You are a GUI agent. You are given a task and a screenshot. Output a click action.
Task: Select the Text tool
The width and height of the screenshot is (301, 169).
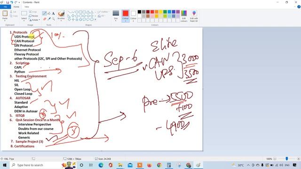(53, 13)
